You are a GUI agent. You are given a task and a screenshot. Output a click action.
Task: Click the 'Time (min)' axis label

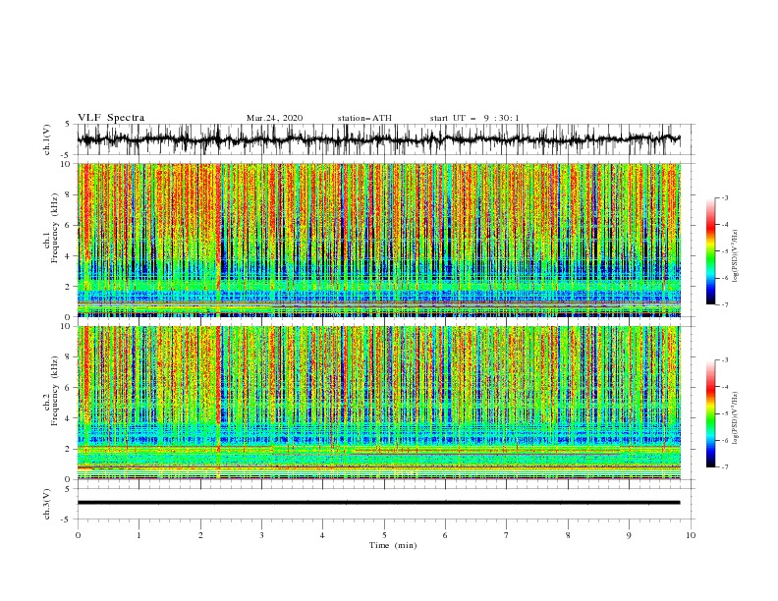tap(393, 545)
